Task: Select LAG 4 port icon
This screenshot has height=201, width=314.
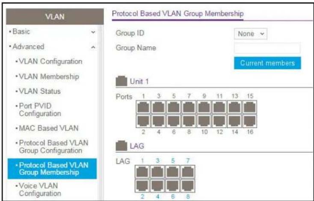Action: tap(157, 186)
